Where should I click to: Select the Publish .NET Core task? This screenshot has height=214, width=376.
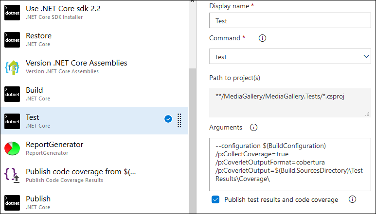pos(94,203)
